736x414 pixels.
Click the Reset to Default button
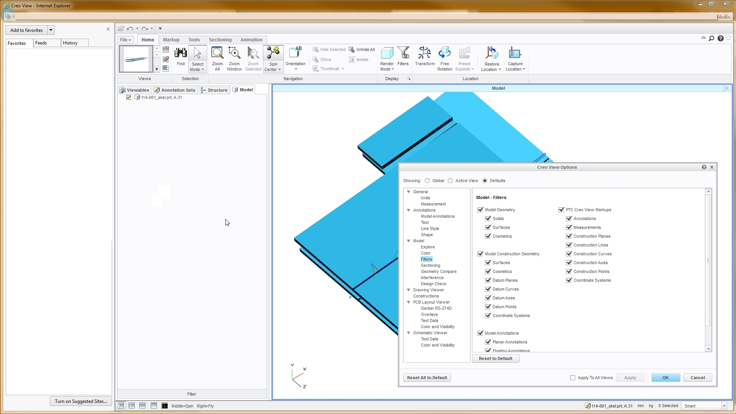495,358
